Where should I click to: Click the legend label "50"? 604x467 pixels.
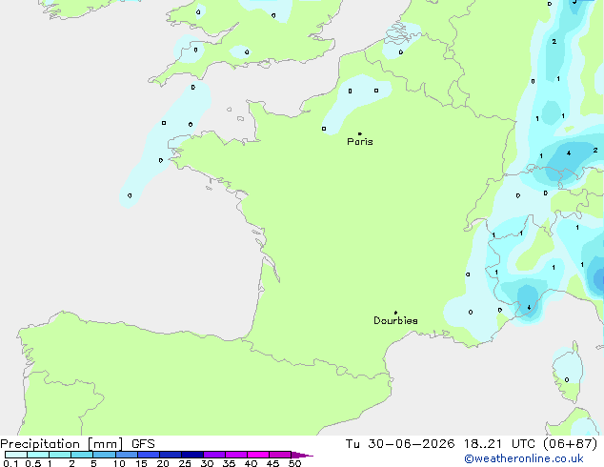pyautogui.click(x=295, y=463)
